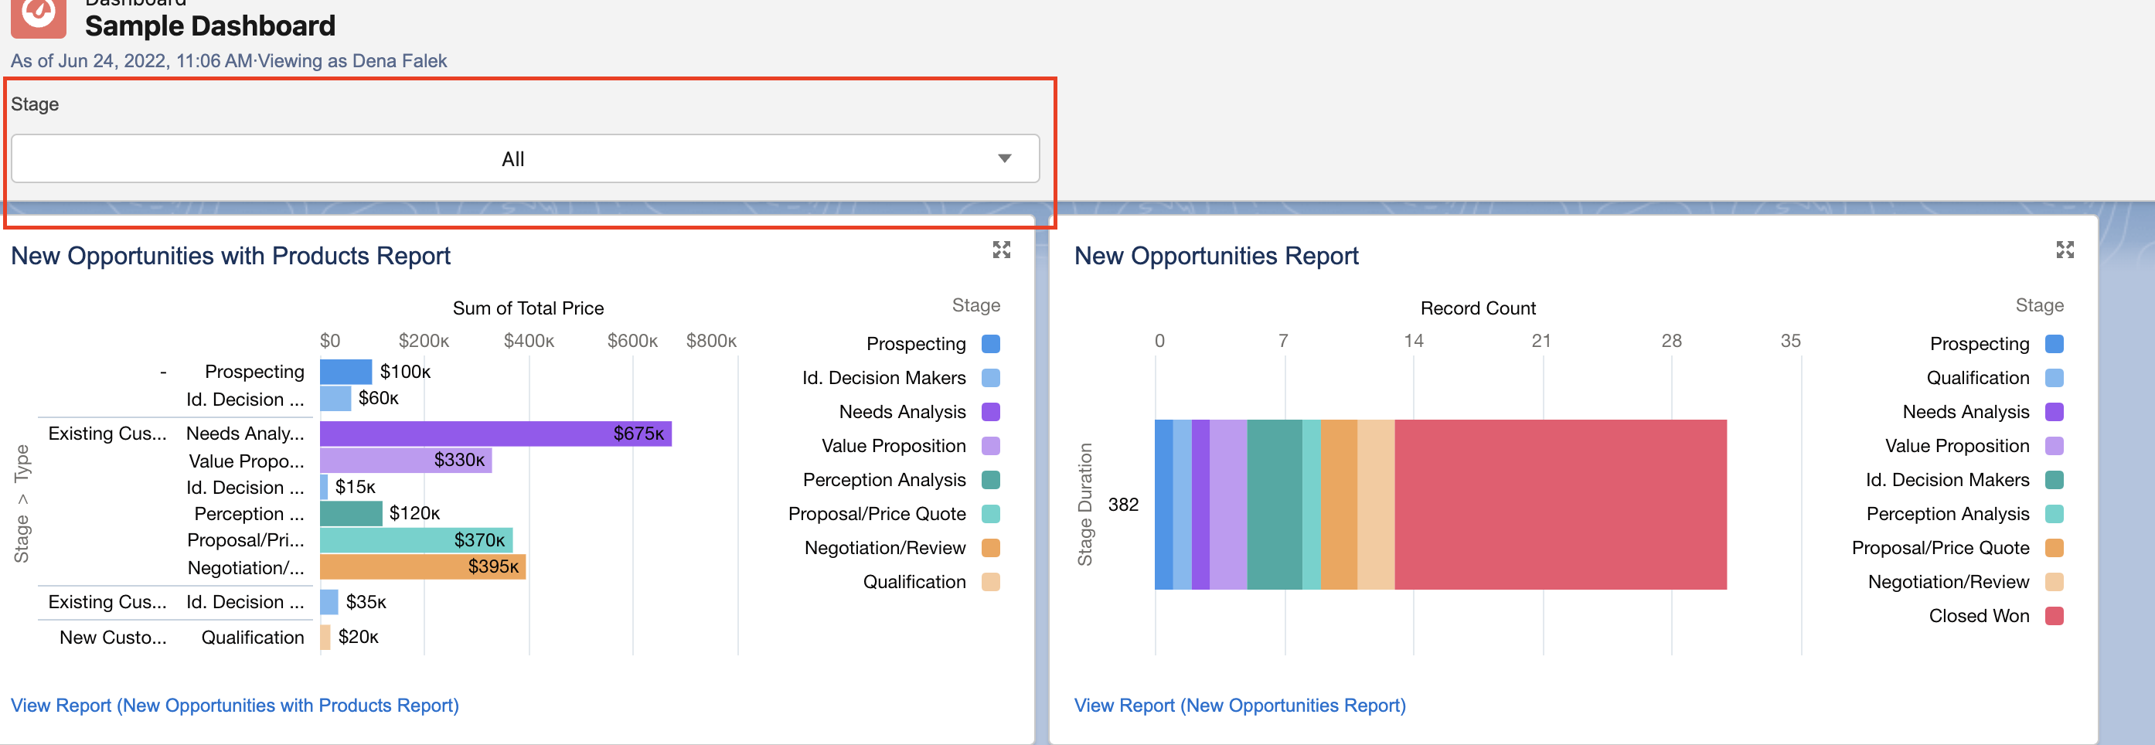Click the $675K Needs Analysis bar
The width and height of the screenshot is (2155, 745).
pos(494,434)
